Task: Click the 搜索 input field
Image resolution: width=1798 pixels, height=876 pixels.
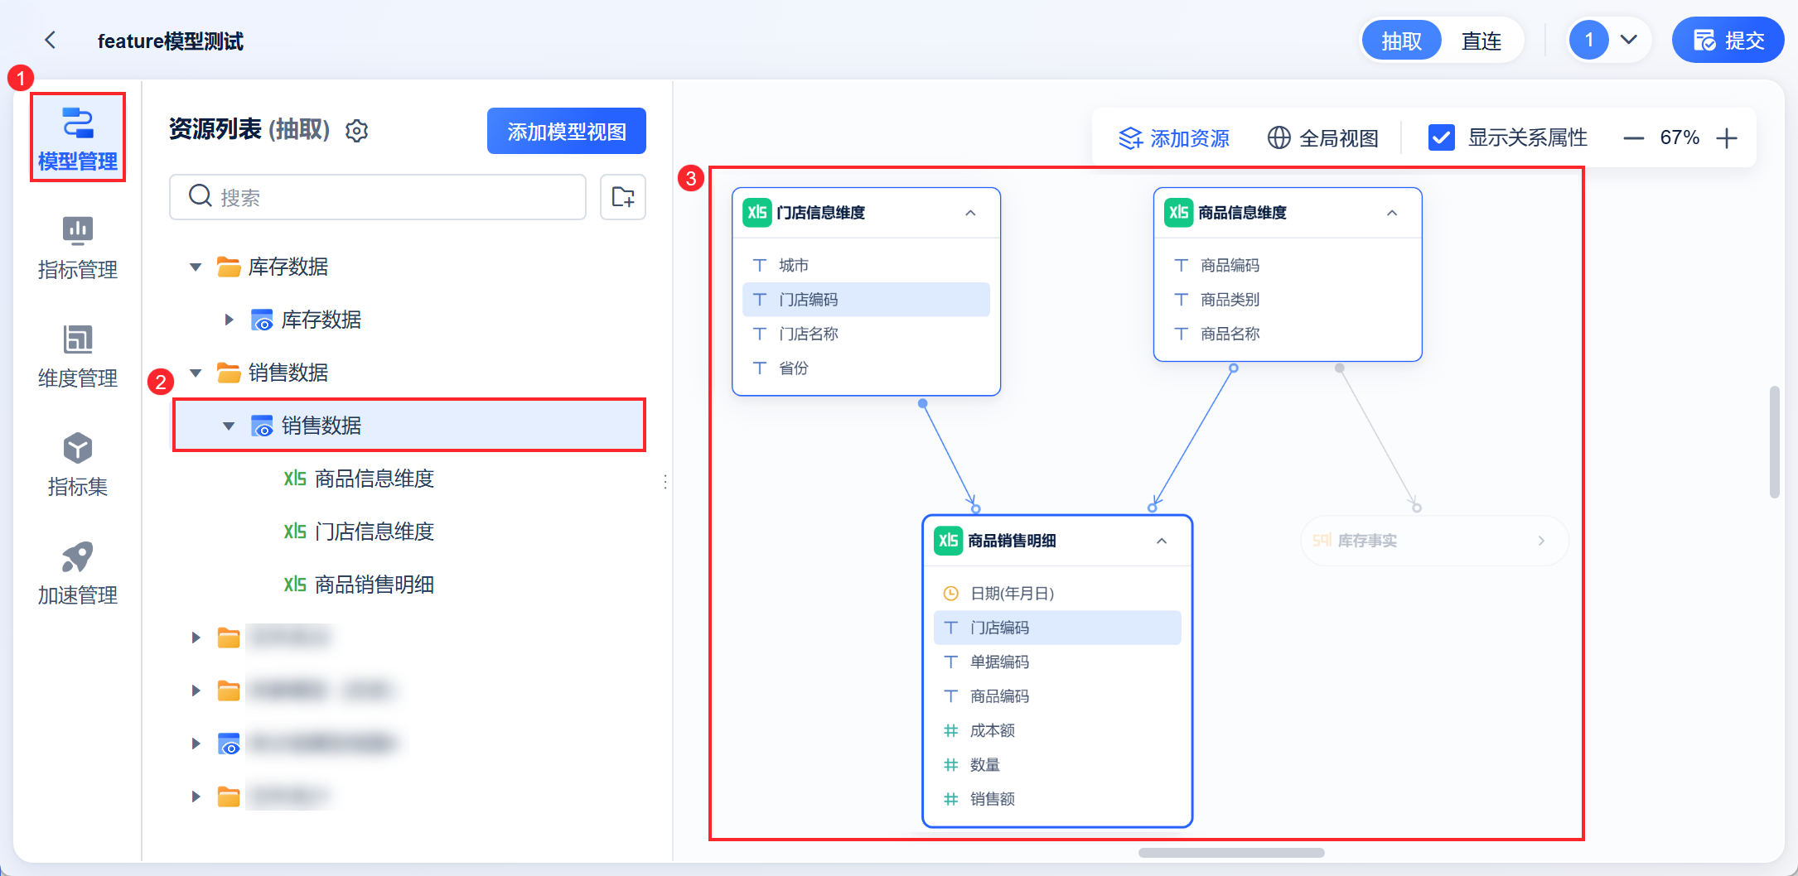Action: click(389, 197)
